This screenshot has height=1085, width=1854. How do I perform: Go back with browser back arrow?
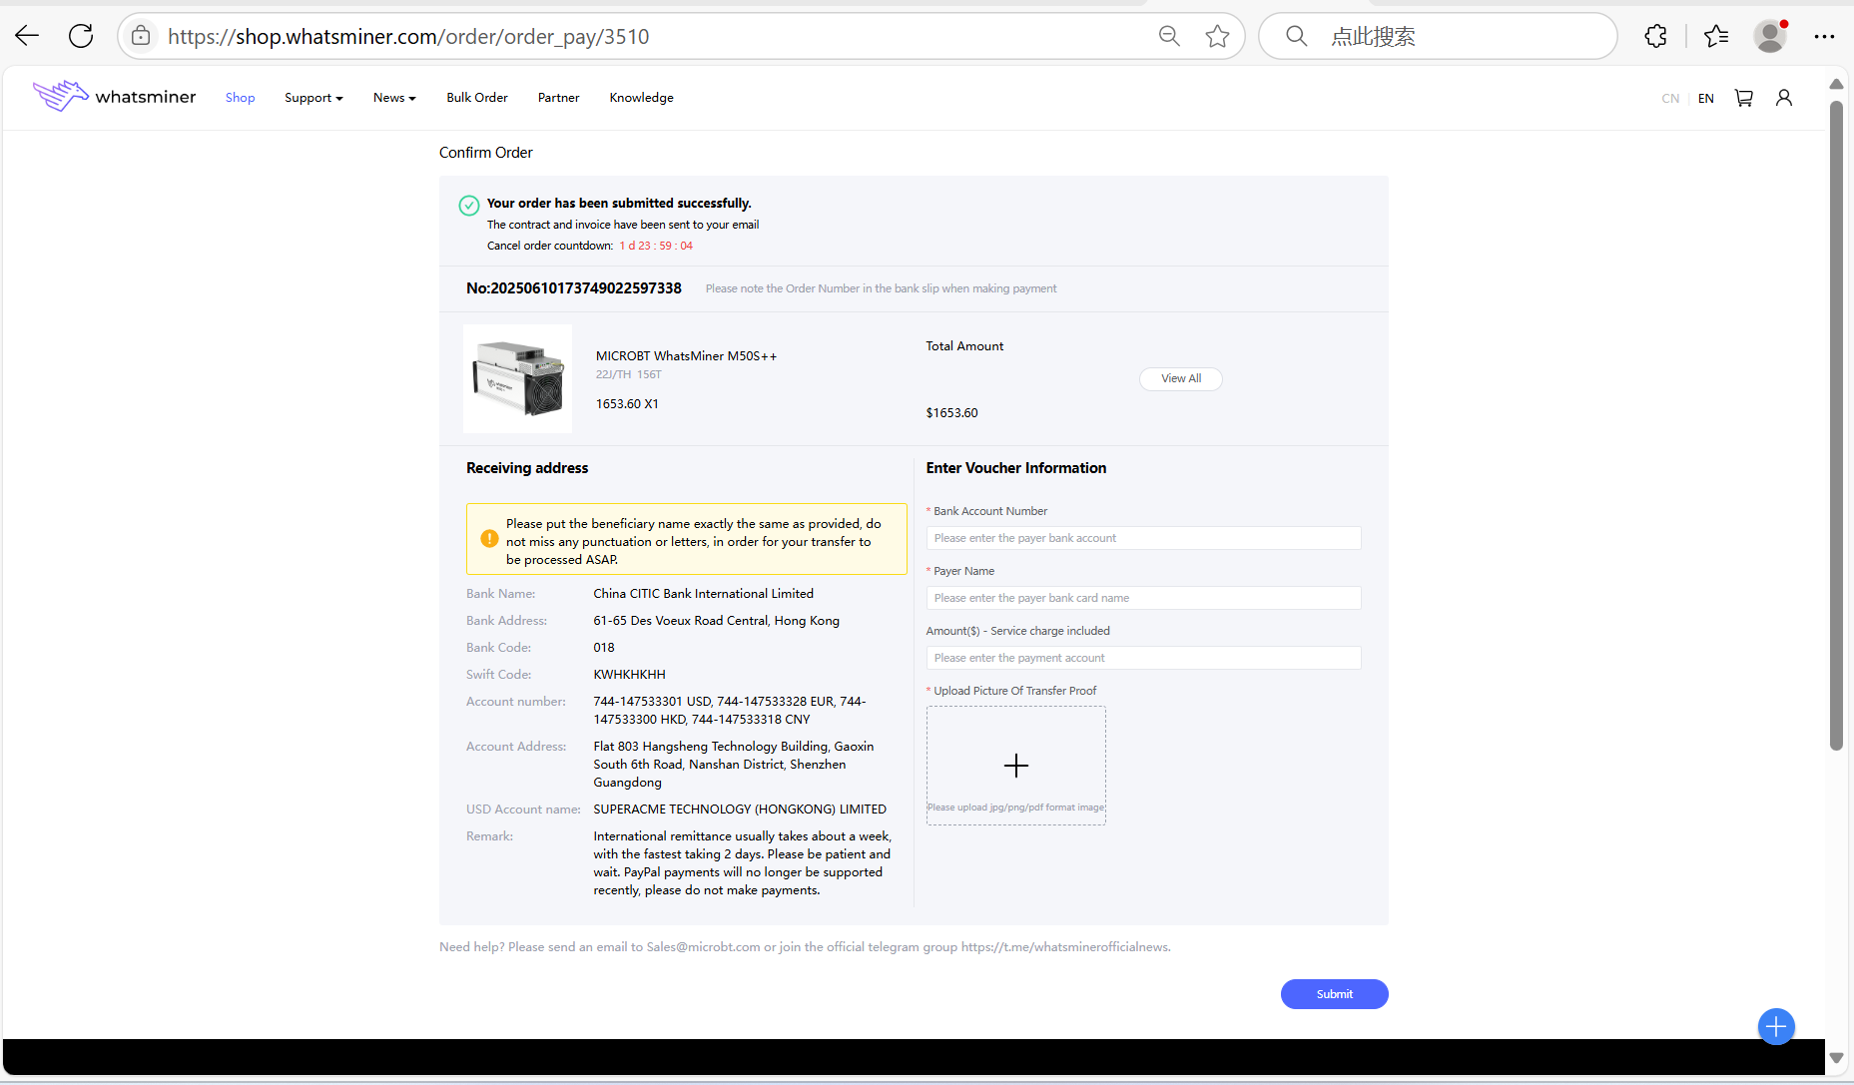27,36
